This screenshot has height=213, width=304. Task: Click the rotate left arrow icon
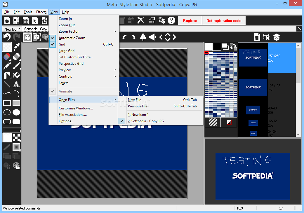pos(124,37)
